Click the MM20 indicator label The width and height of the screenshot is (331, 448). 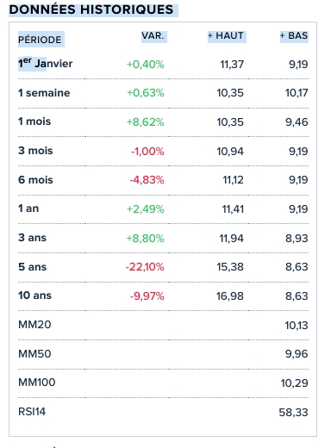(34, 325)
